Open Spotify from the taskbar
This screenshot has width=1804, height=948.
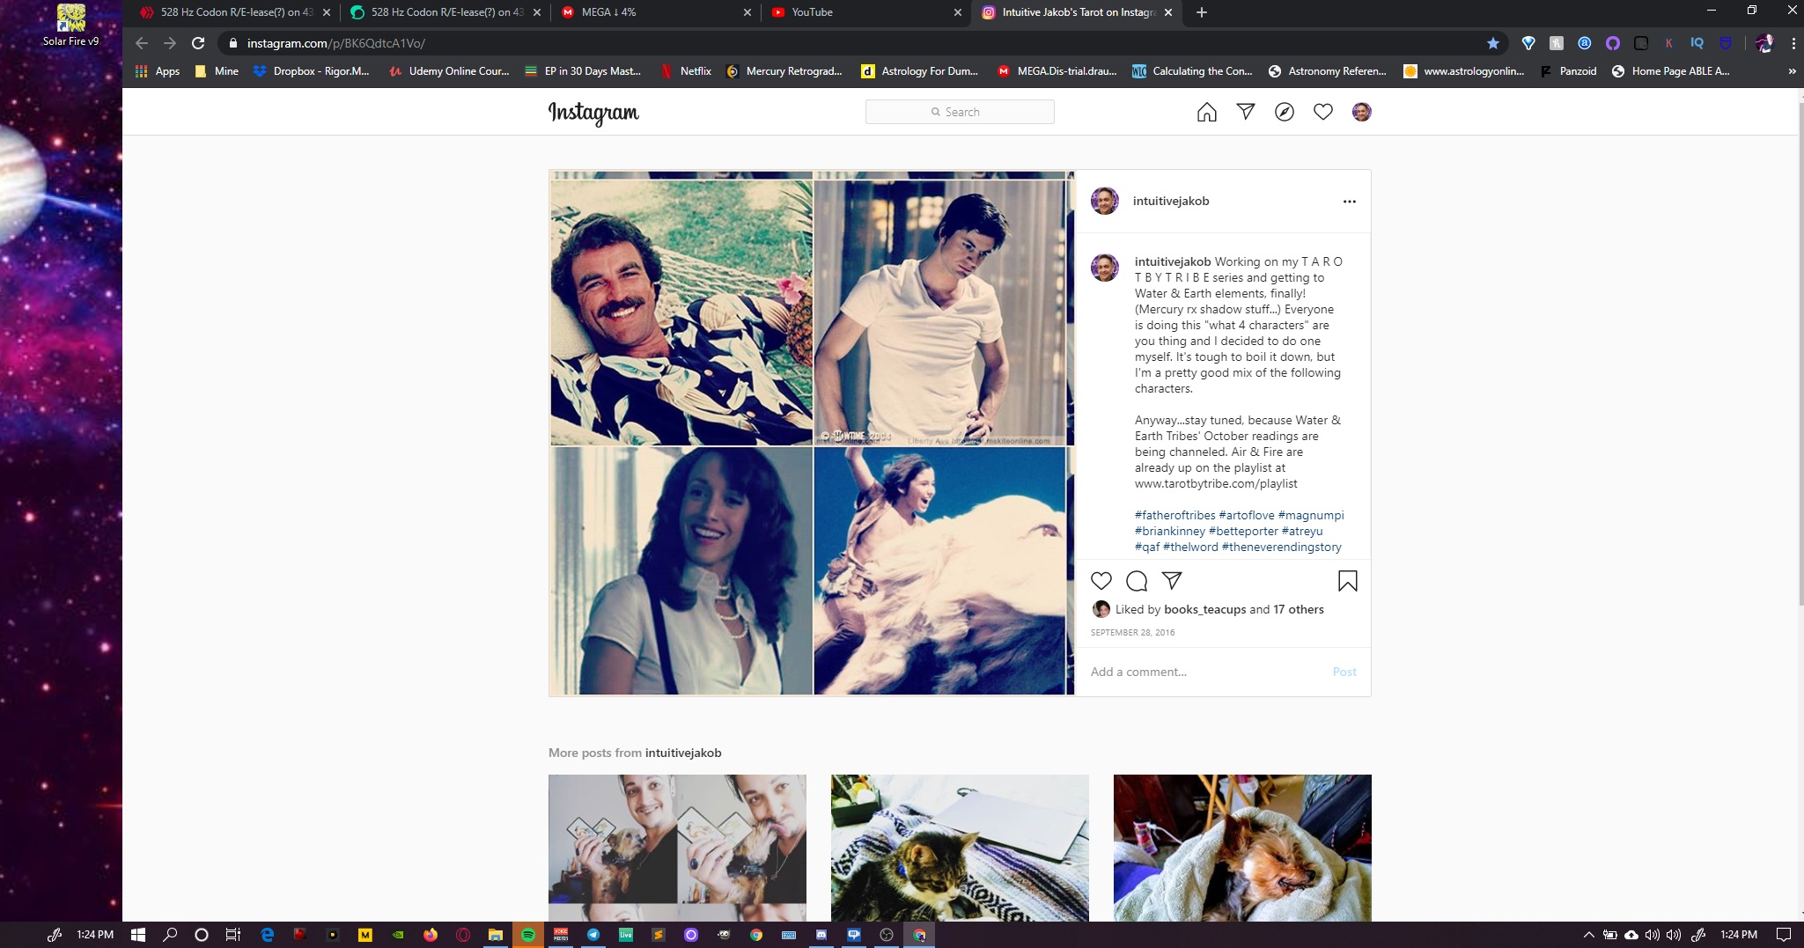pyautogui.click(x=528, y=935)
